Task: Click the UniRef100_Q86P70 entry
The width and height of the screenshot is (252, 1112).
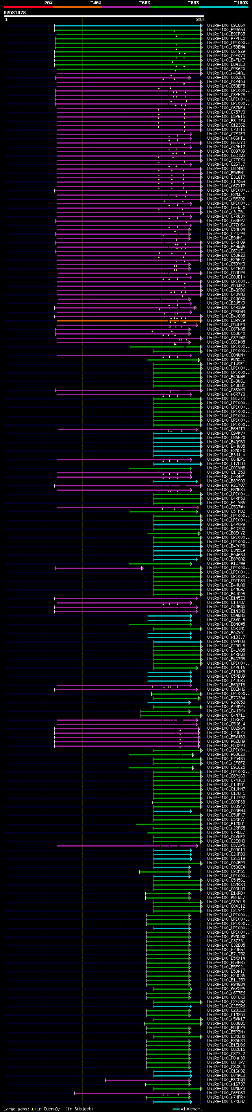Action: [226, 438]
